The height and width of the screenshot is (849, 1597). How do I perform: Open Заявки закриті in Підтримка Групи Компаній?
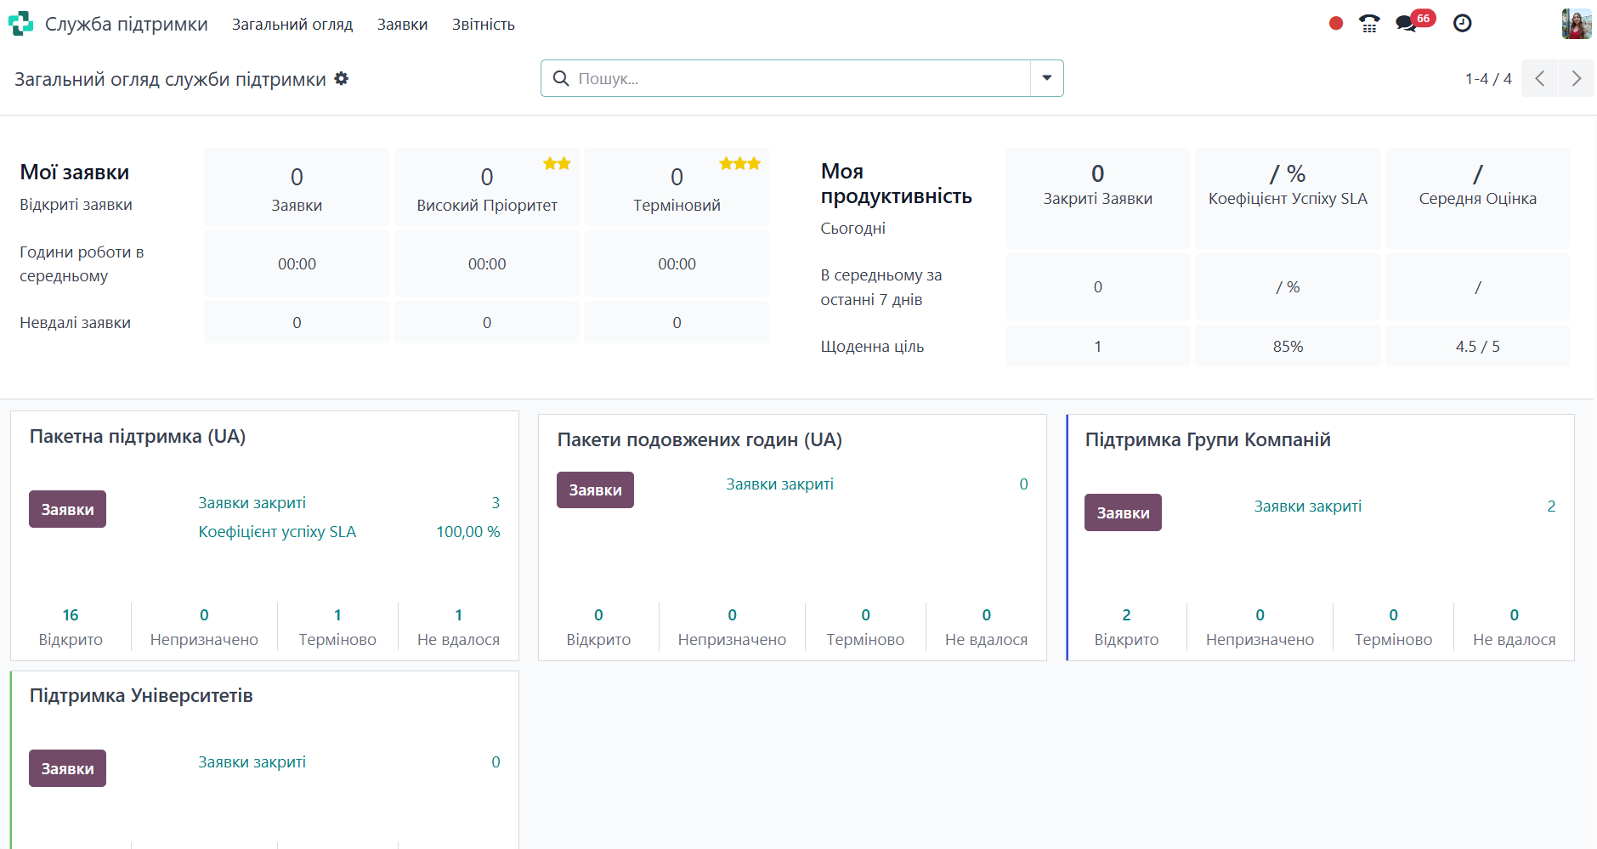click(1308, 507)
